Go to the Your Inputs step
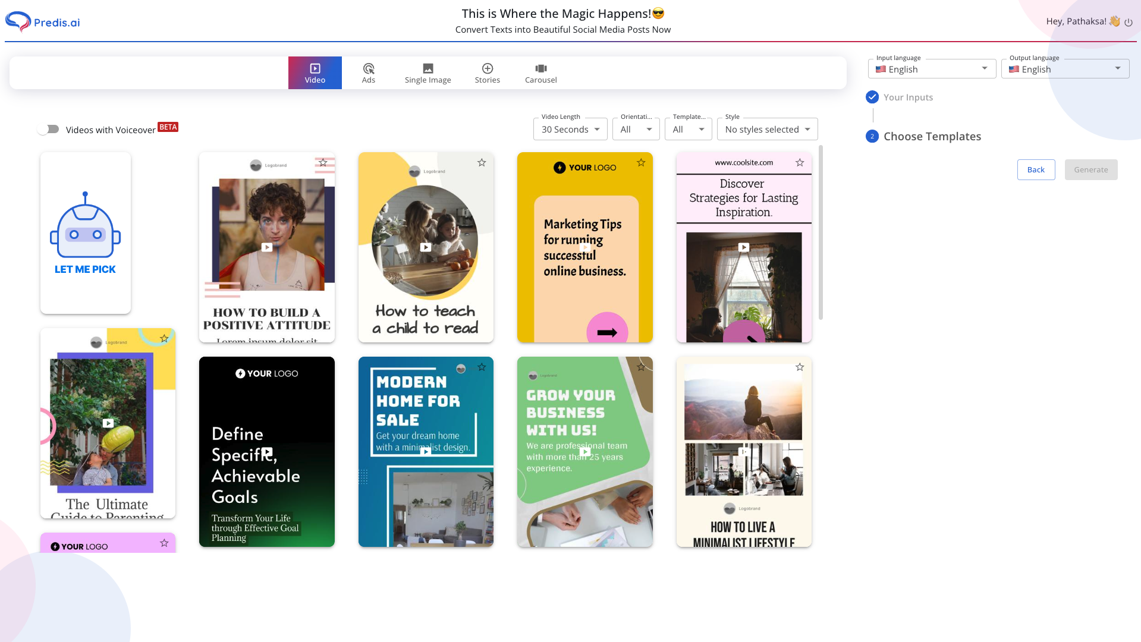Screen dimensions: 1141x642 click(x=907, y=97)
